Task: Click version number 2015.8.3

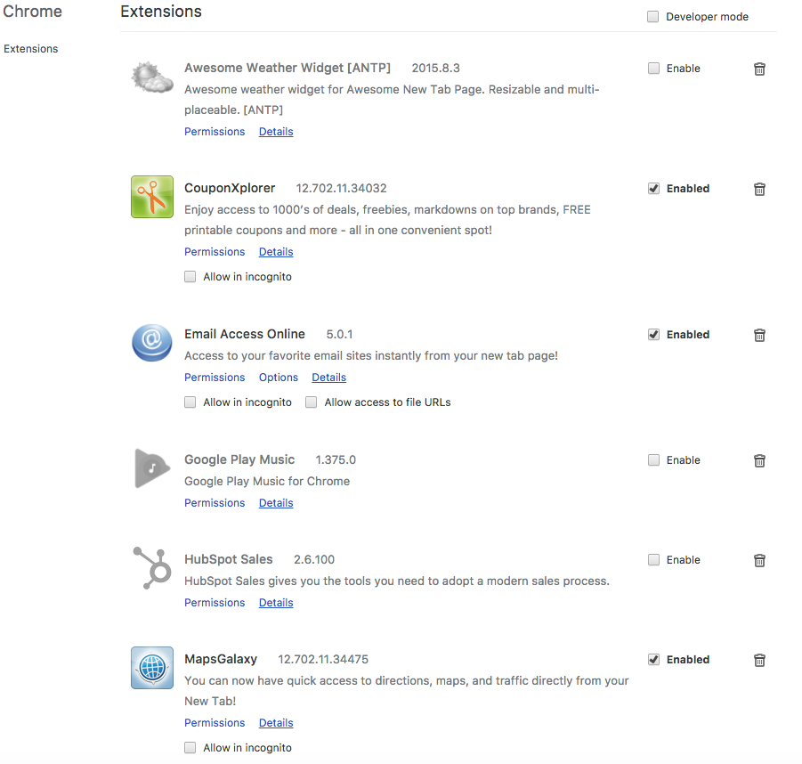Action: coord(436,68)
